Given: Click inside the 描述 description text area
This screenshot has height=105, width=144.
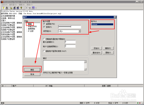Looking at the screenshot, I should click(64, 66).
